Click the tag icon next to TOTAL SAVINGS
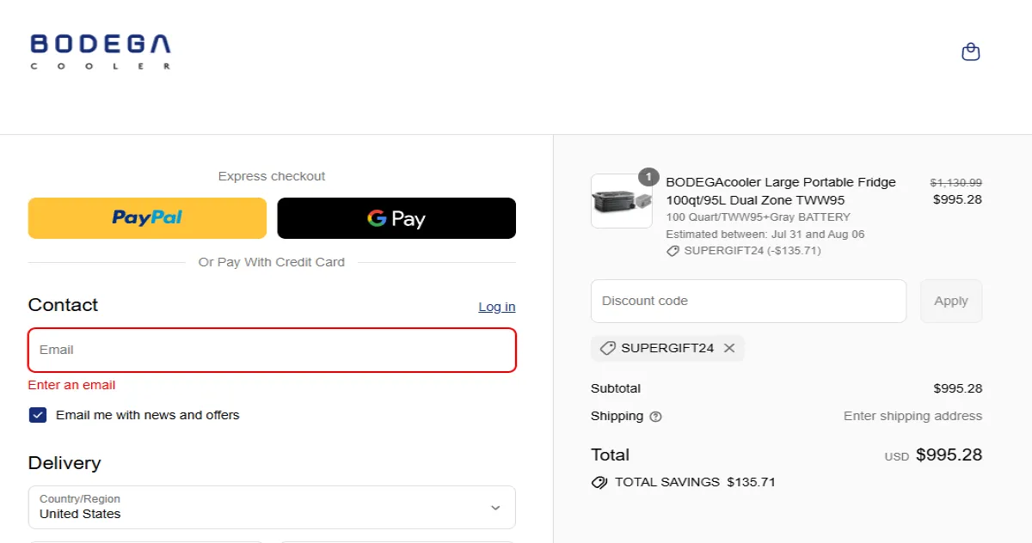This screenshot has height=543, width=1032. click(599, 482)
